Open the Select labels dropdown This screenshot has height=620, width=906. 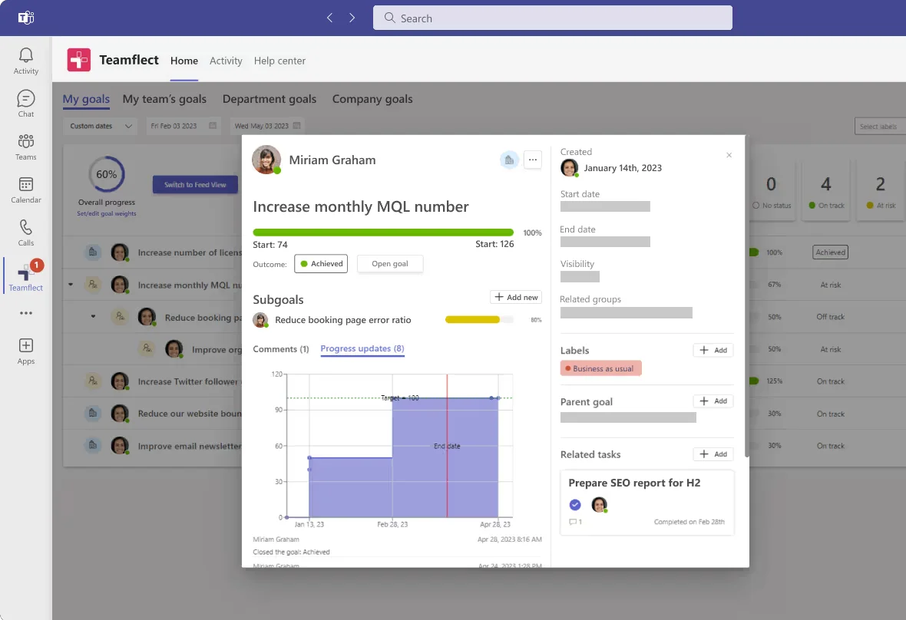tap(879, 127)
